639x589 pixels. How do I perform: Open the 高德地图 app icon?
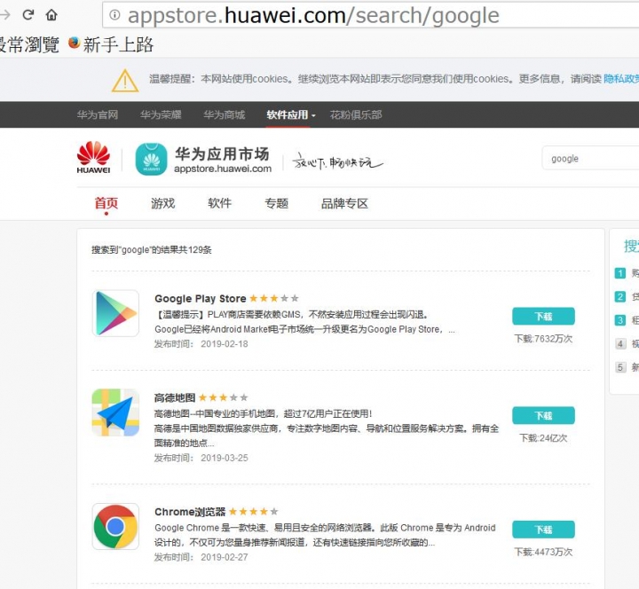click(x=115, y=412)
